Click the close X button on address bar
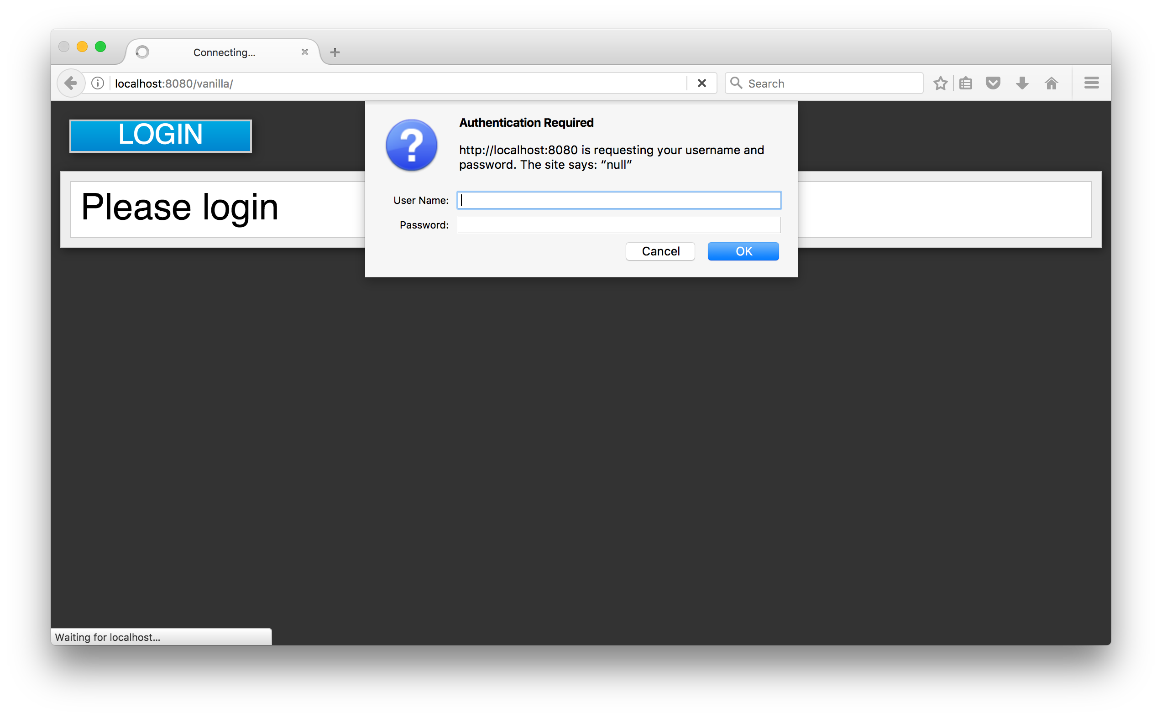Viewport: 1162px width, 718px height. (x=702, y=83)
